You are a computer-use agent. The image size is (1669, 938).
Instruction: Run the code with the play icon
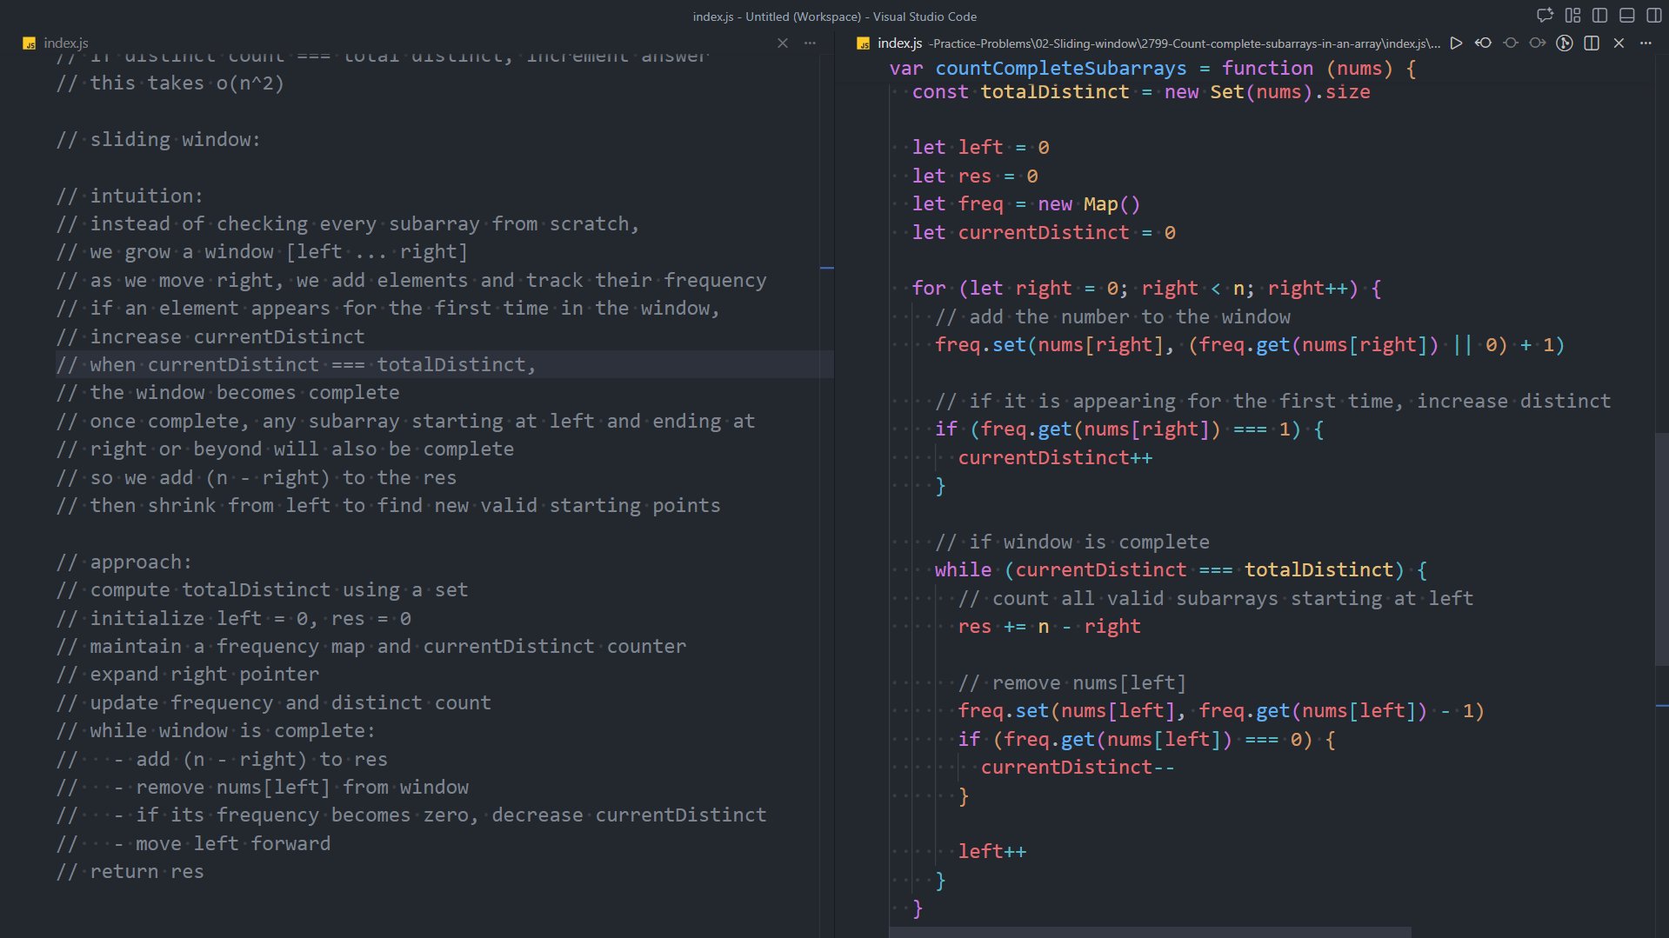[1456, 43]
